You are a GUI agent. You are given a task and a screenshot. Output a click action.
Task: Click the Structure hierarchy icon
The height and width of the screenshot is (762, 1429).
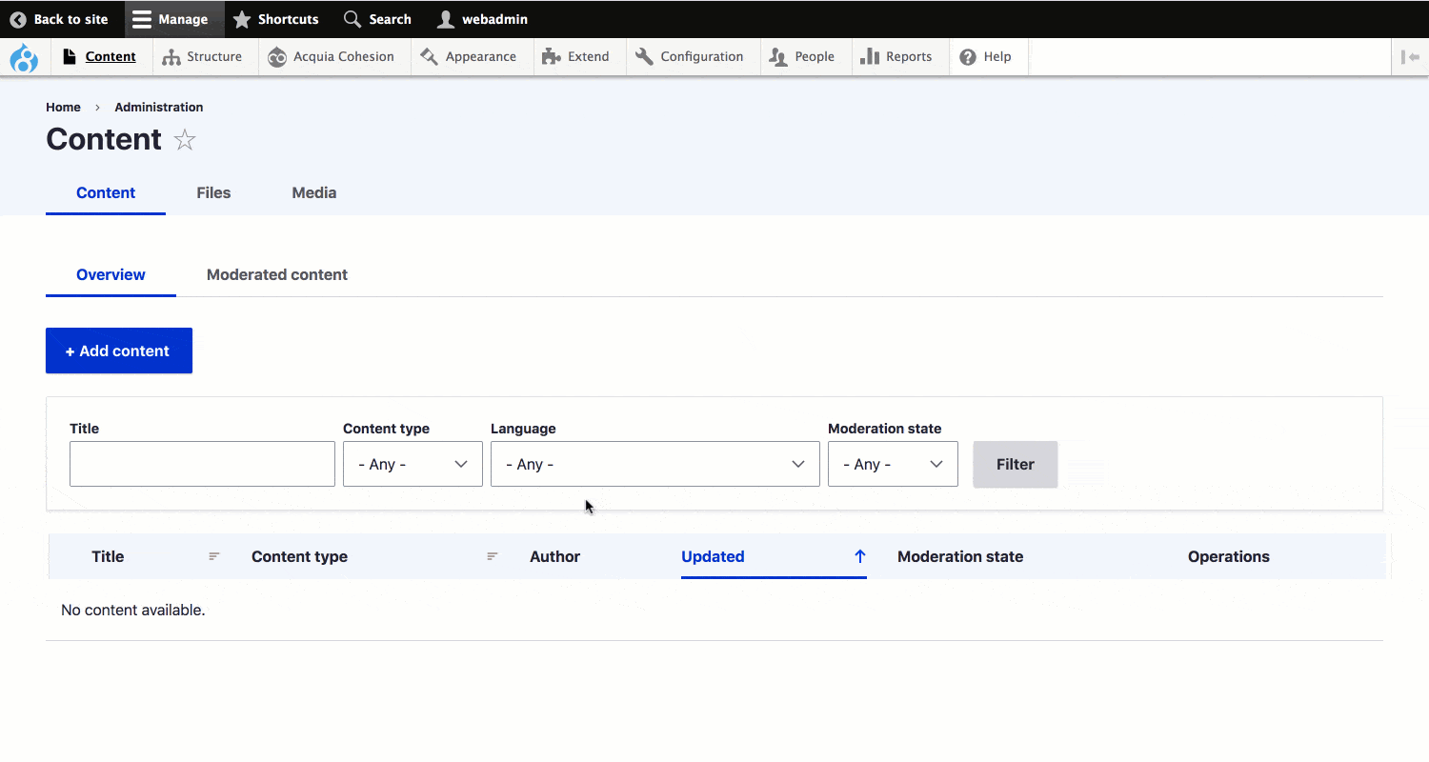coord(171,57)
